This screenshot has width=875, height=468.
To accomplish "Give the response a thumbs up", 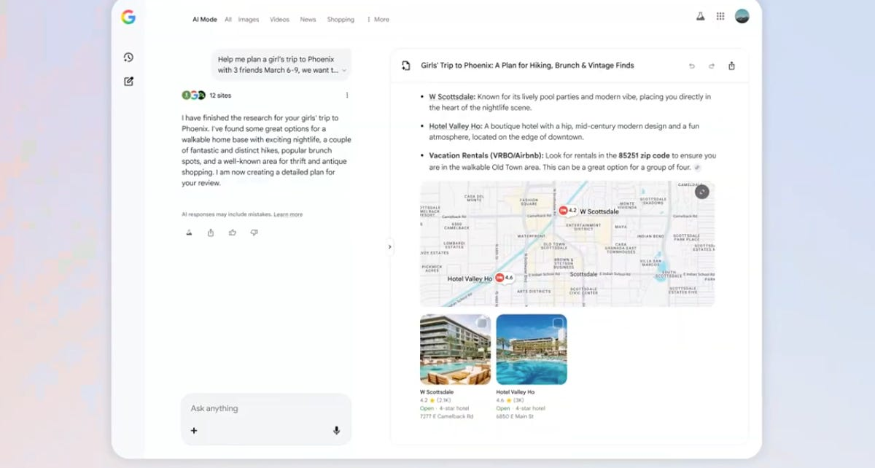I will coord(233,233).
